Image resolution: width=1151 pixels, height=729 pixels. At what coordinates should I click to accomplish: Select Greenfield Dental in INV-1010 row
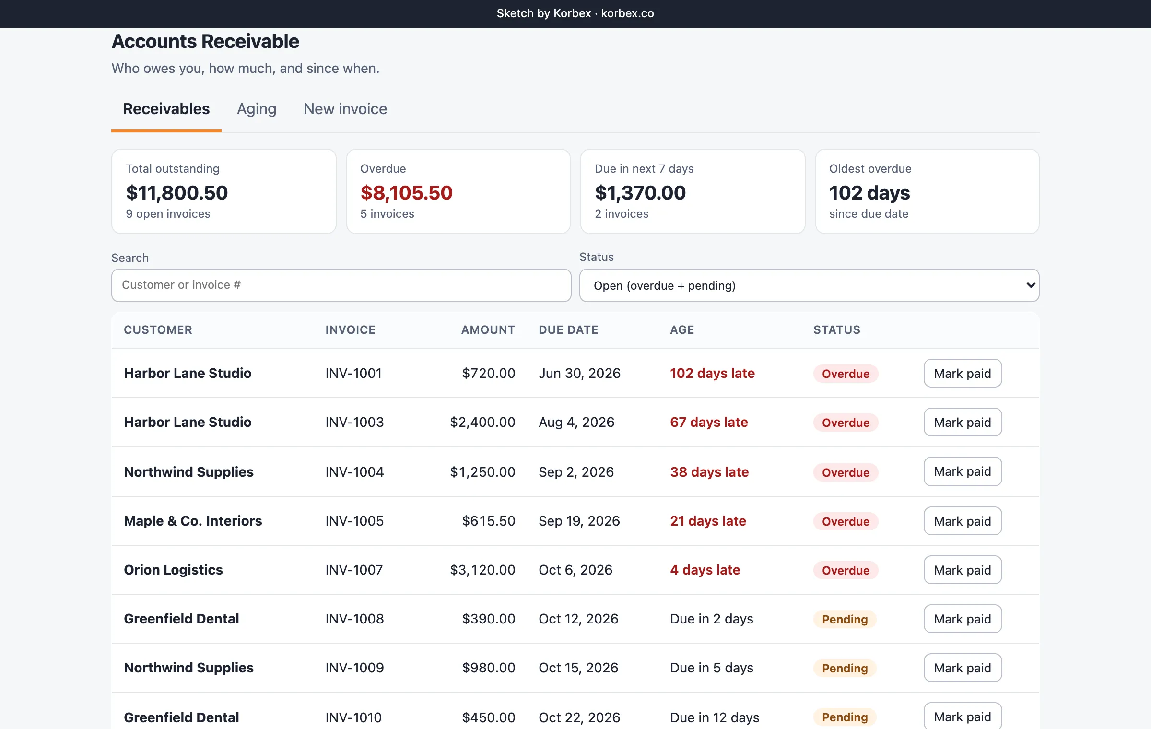181,717
